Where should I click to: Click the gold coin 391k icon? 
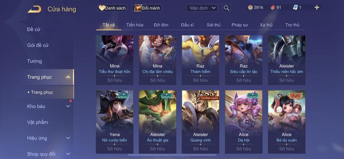pyautogui.click(x=250, y=8)
